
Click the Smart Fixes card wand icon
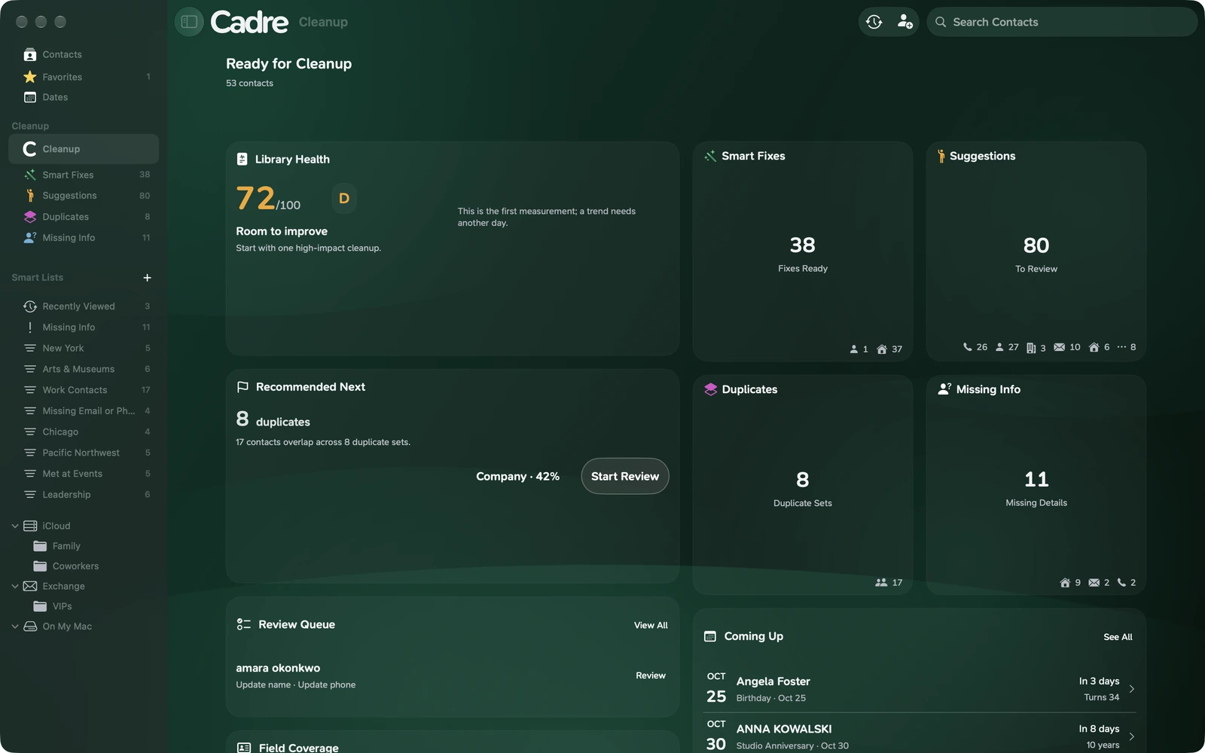[710, 156]
